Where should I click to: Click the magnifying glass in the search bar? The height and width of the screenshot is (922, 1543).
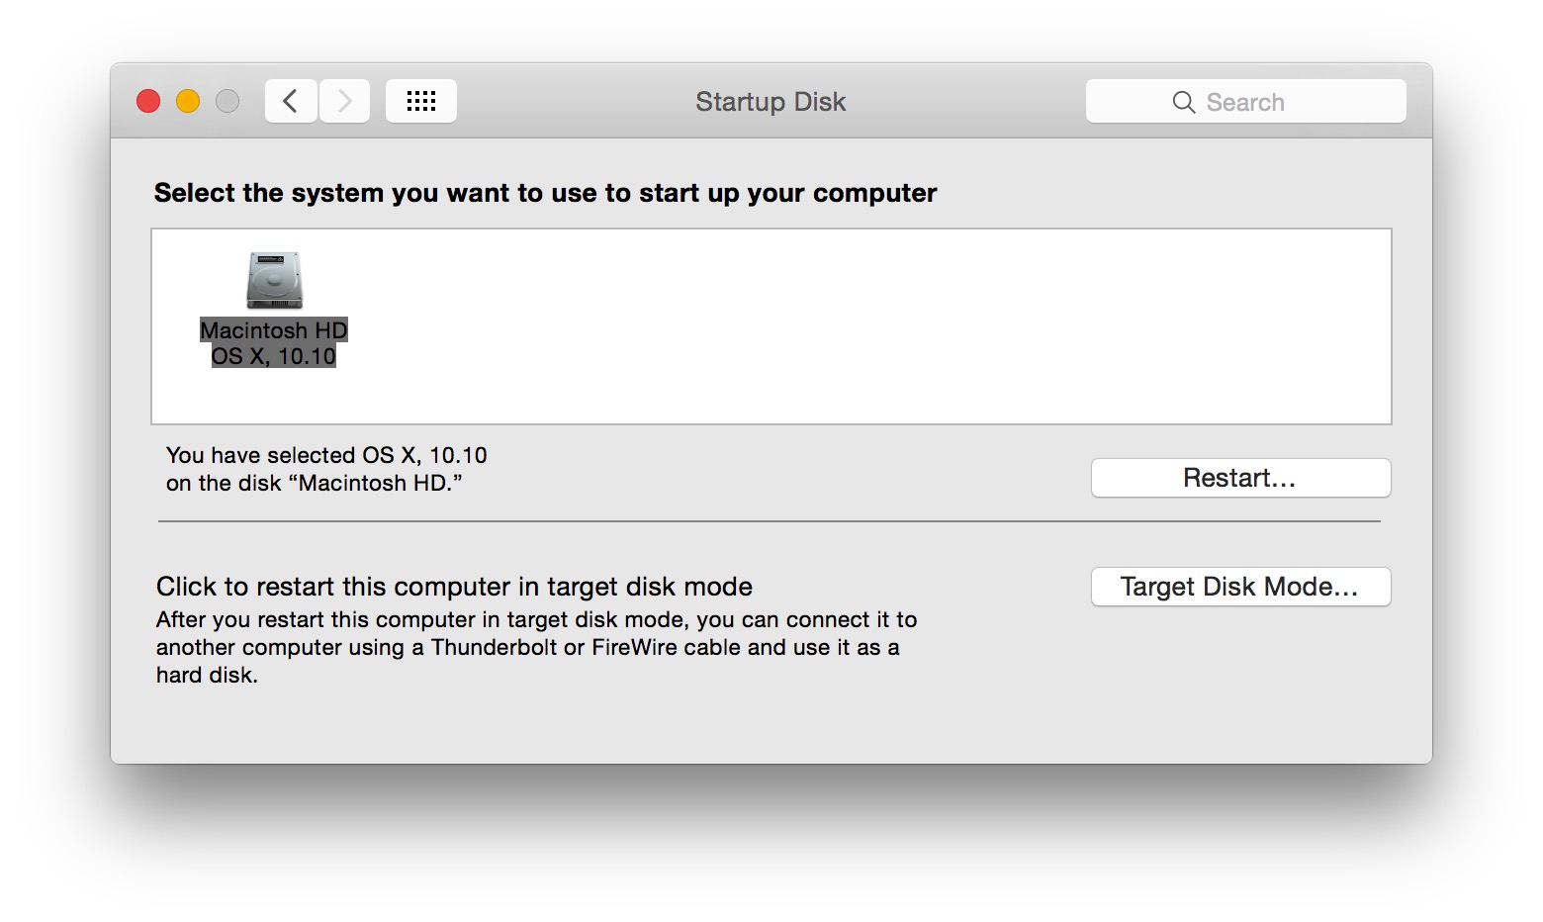coord(1183,101)
